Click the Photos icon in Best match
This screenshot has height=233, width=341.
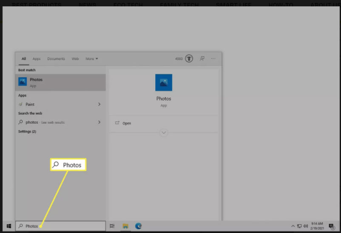[x=23, y=82]
